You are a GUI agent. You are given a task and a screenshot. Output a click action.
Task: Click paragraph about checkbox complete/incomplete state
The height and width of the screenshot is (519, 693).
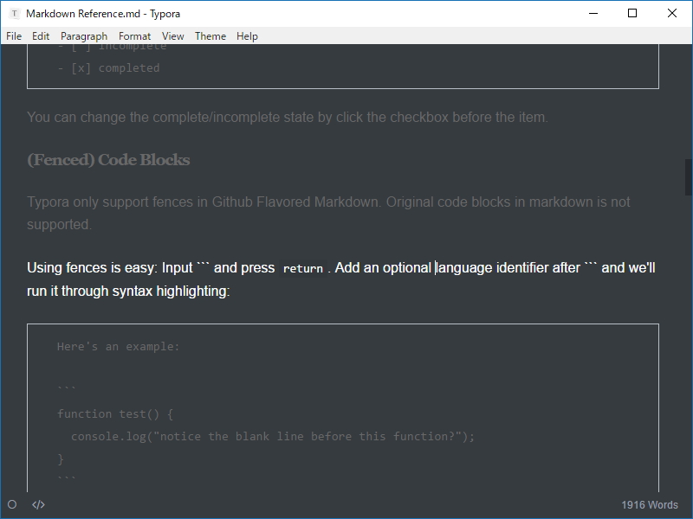coord(287,117)
